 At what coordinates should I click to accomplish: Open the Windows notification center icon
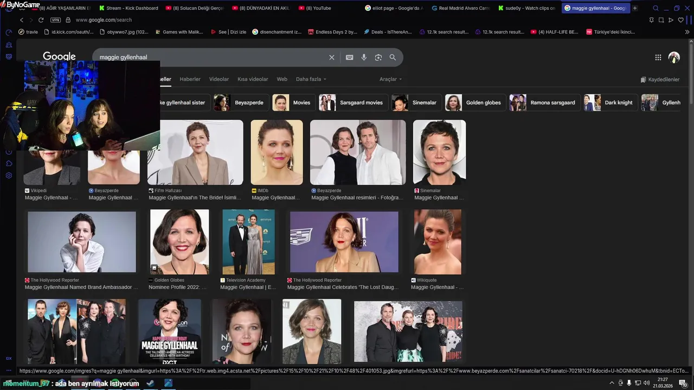(x=683, y=383)
